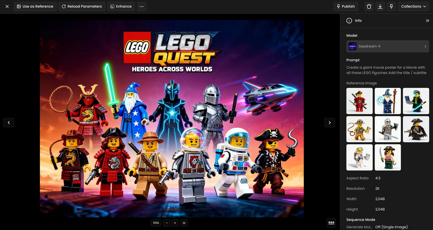Click the fit-to-screen icon beside zoom plus
Viewport: 433px width, 230px height.
tap(184, 223)
